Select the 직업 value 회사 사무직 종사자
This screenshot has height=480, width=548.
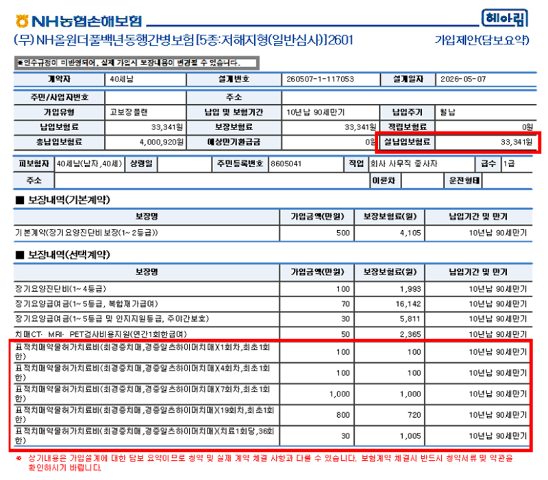[x=403, y=164]
